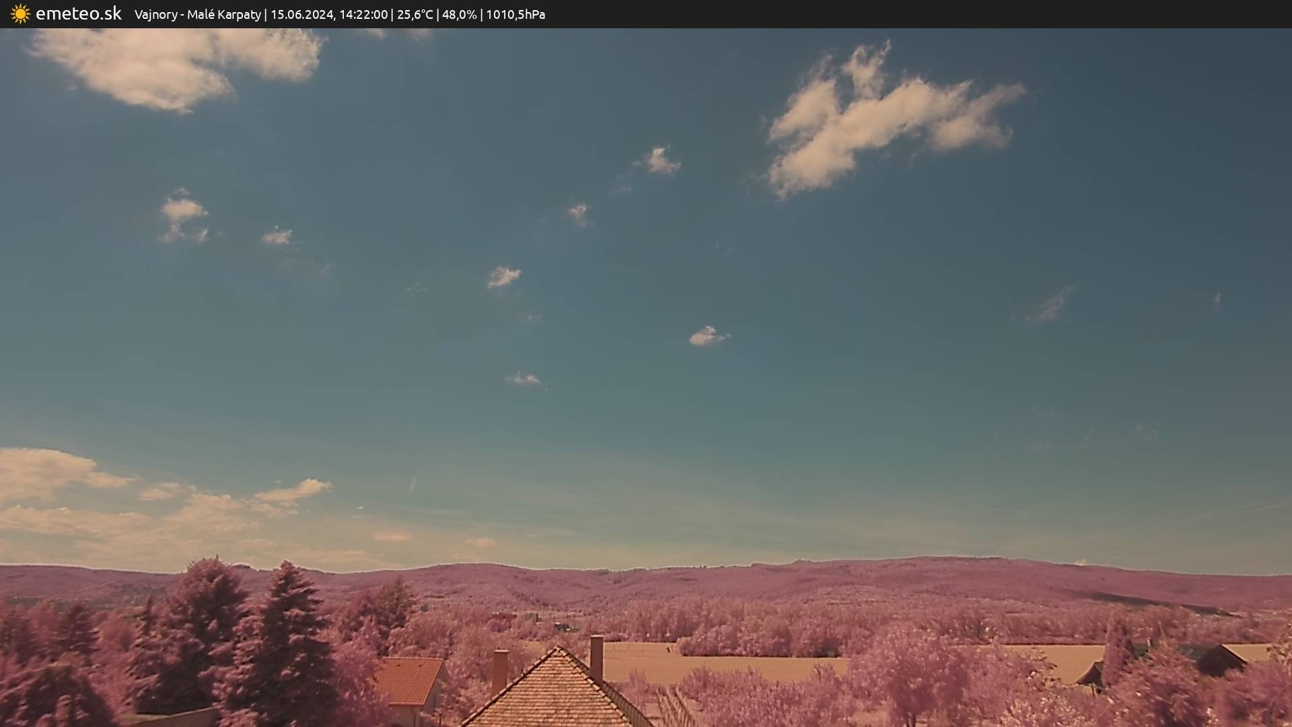Click the sun logo icon

pos(20,14)
